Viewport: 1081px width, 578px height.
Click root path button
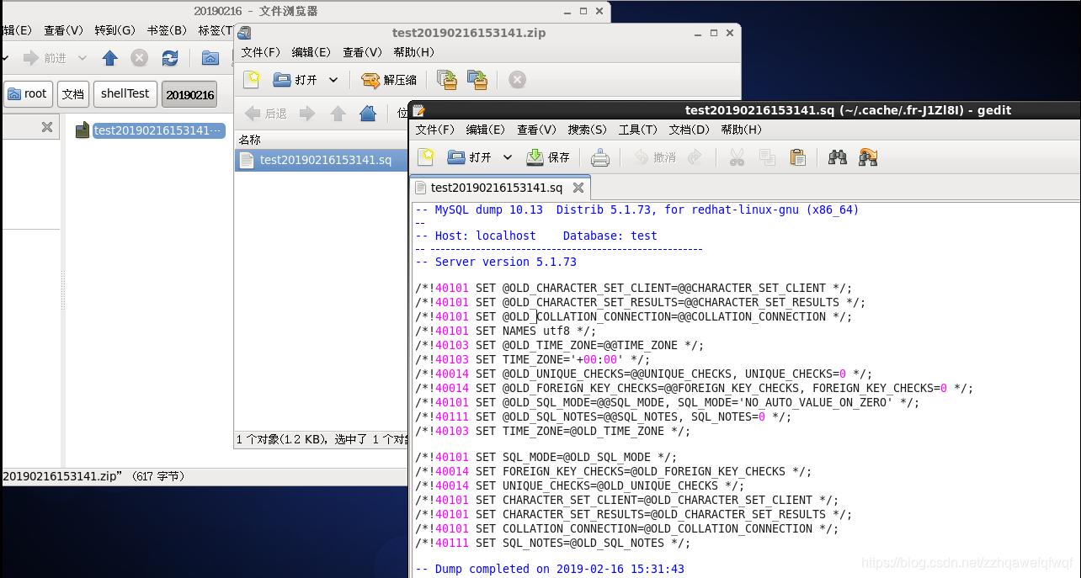click(x=28, y=93)
